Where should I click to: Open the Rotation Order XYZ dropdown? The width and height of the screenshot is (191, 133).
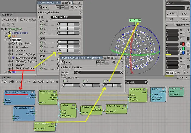click(99, 73)
